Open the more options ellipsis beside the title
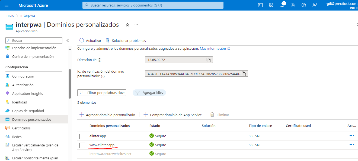The height and width of the screenshot is (161, 358). [136, 25]
